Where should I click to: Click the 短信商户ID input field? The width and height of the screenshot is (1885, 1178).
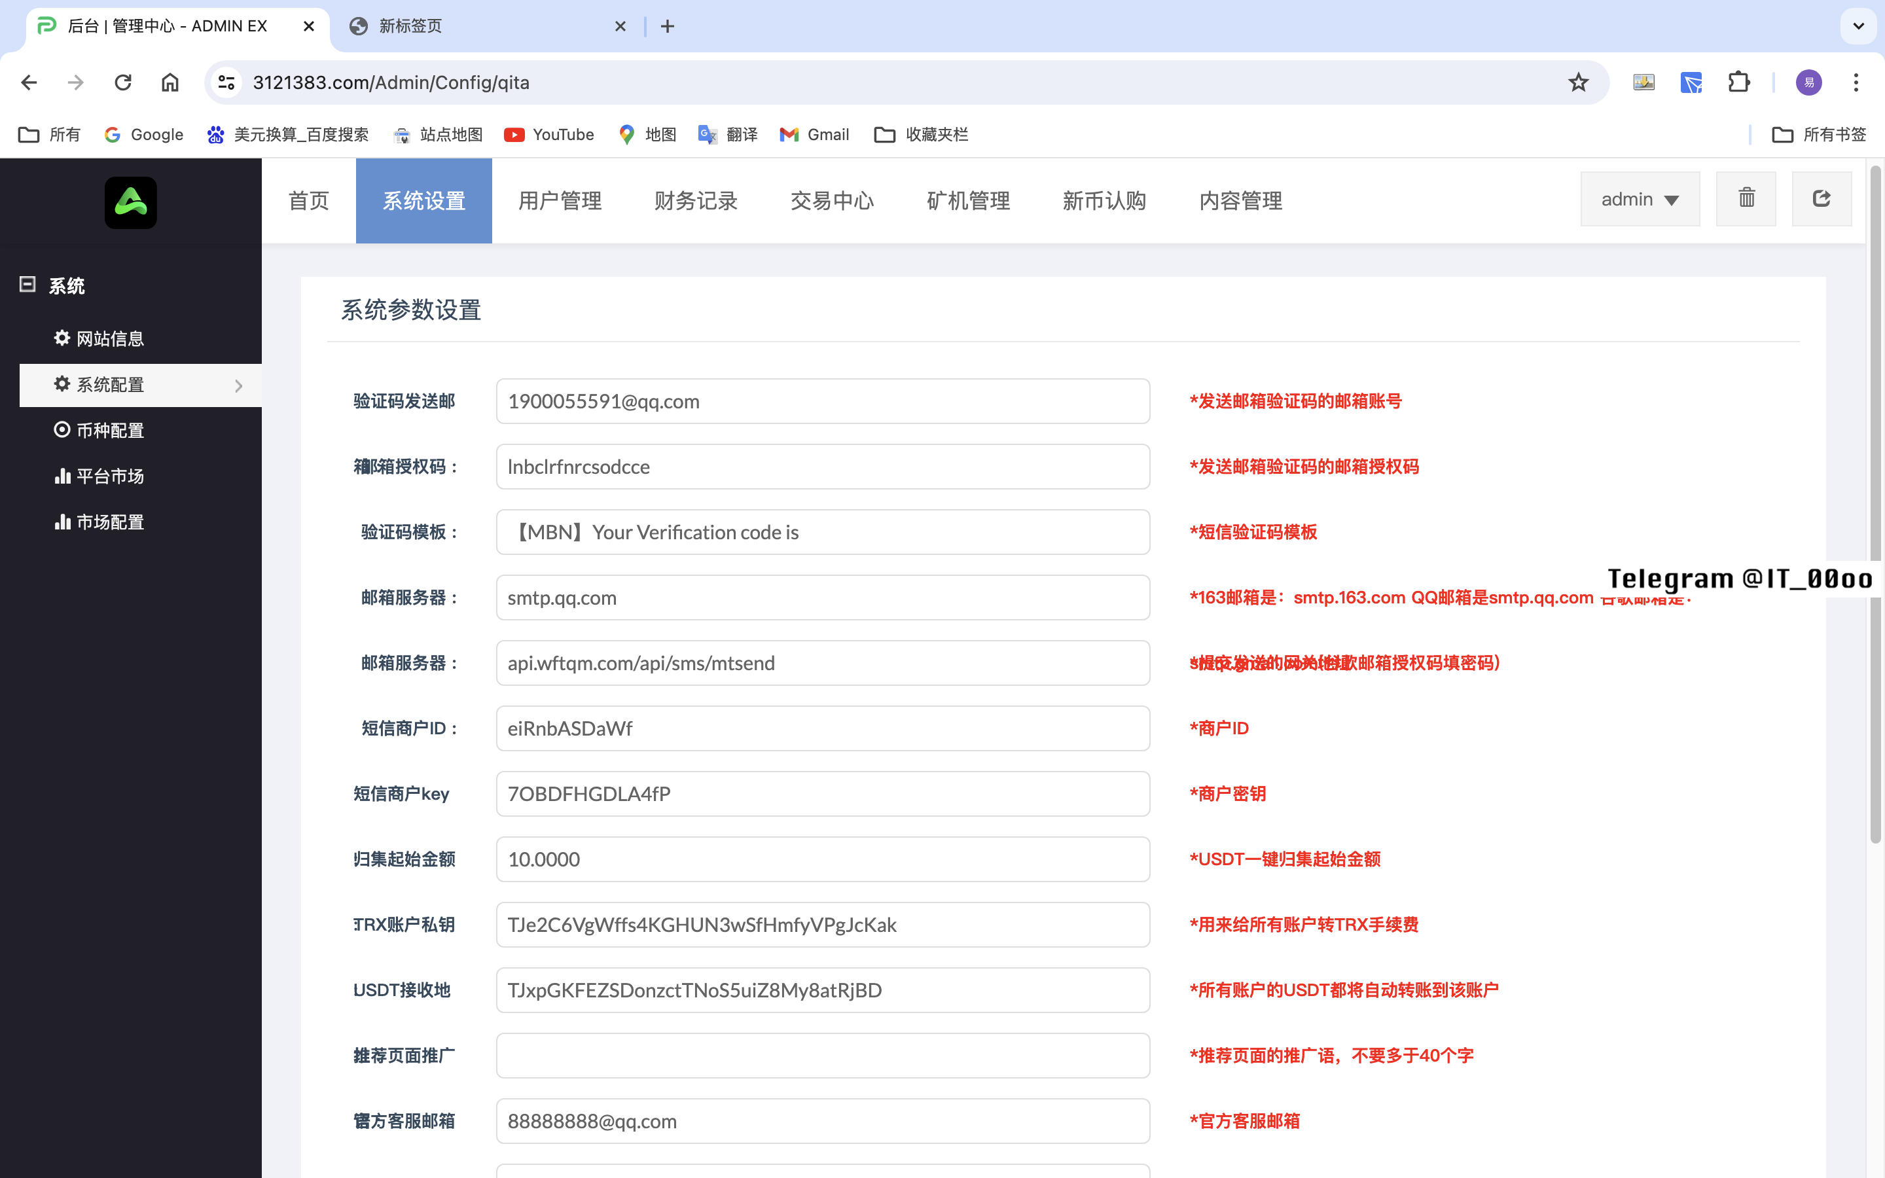(x=823, y=728)
